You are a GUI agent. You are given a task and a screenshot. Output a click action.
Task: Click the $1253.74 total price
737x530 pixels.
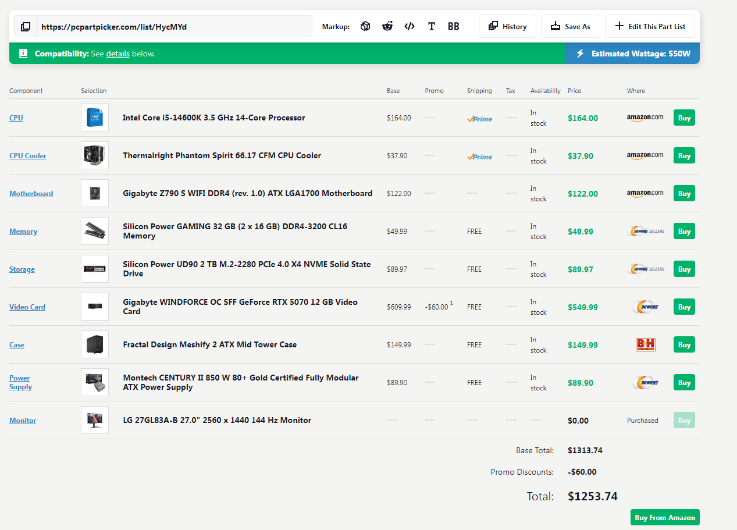593,496
